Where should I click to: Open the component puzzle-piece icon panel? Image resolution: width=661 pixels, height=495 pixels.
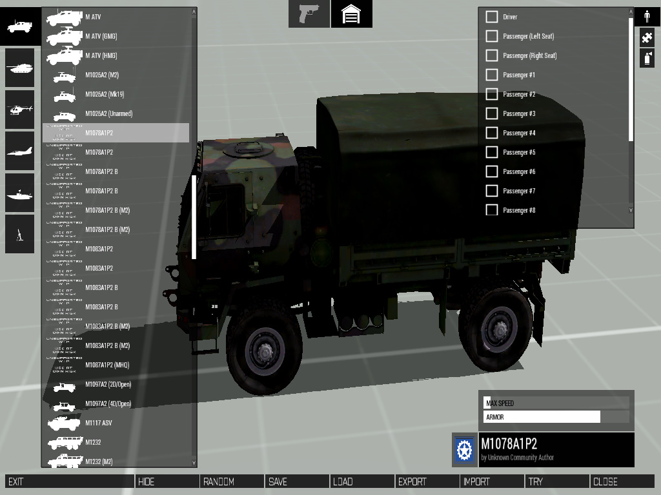[647, 37]
